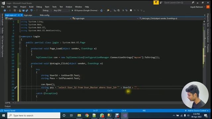Click the Visual Studio icon in Windows taskbar
Screen dimensions: 212x119
point(125,115)
